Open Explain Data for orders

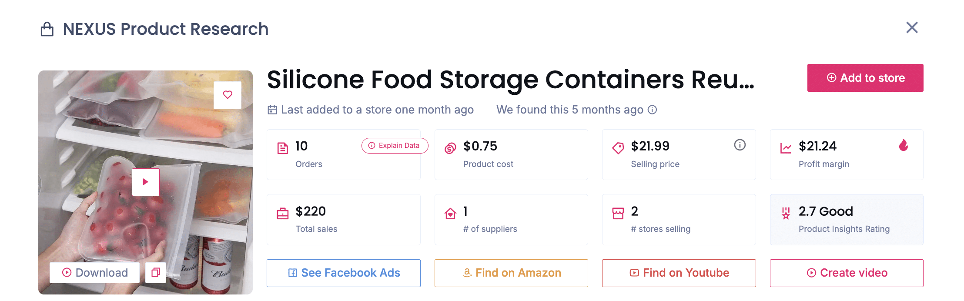(x=395, y=146)
